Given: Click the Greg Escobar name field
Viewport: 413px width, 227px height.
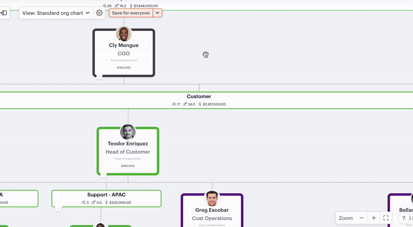Looking at the screenshot, I should pyautogui.click(x=212, y=210).
